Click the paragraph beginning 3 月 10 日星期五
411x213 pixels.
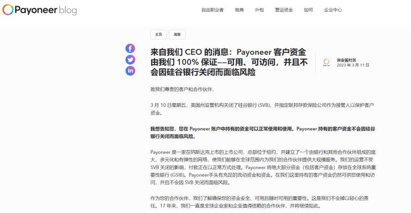point(263,109)
